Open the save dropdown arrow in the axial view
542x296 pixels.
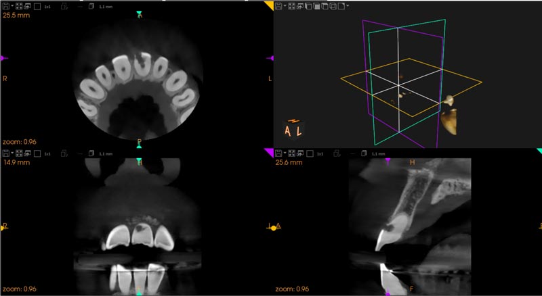pyautogui.click(x=12, y=5)
